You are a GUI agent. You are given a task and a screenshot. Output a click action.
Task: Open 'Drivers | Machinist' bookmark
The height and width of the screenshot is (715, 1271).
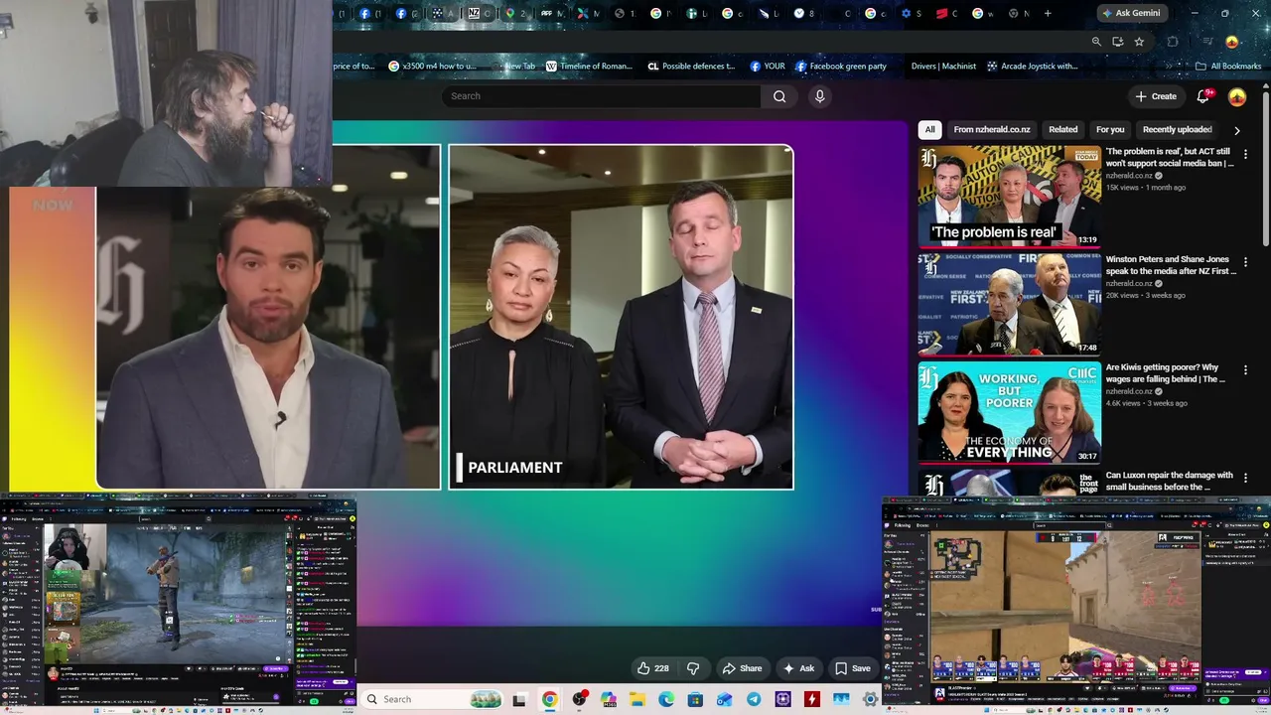[x=943, y=67]
